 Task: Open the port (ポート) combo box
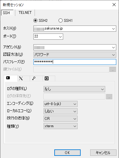click(x=48, y=37)
